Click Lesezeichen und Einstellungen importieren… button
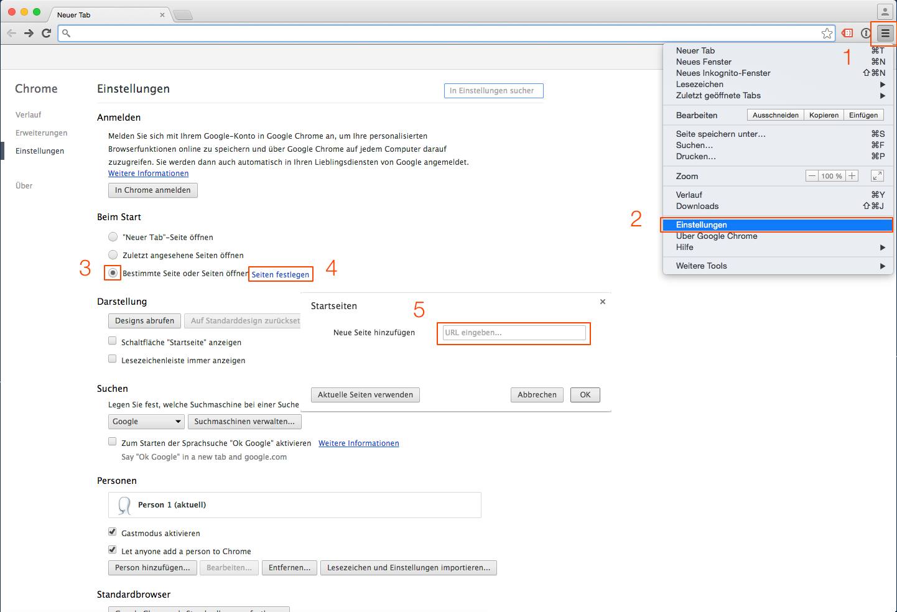The height and width of the screenshot is (612, 897). tap(409, 568)
